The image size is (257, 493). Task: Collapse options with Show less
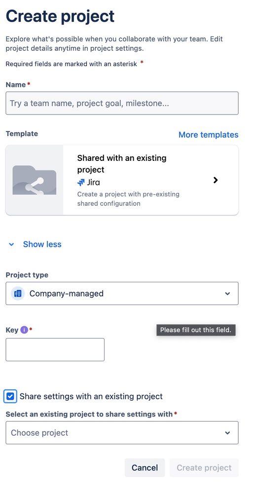point(42,244)
